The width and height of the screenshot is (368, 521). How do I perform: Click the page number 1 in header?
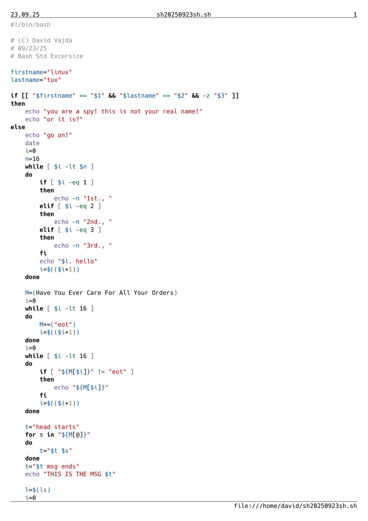(355, 15)
